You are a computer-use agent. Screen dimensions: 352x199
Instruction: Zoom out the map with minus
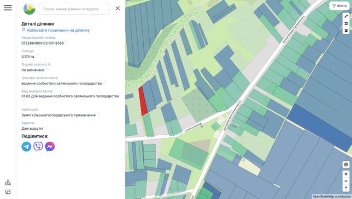(346, 181)
